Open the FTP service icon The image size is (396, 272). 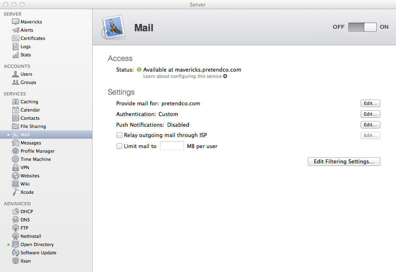(15, 228)
